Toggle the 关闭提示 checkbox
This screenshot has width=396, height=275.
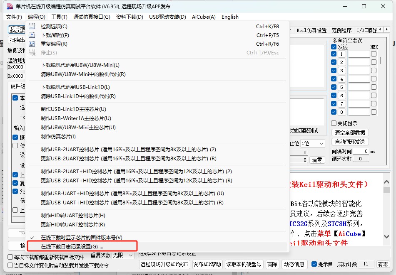coord(334,123)
